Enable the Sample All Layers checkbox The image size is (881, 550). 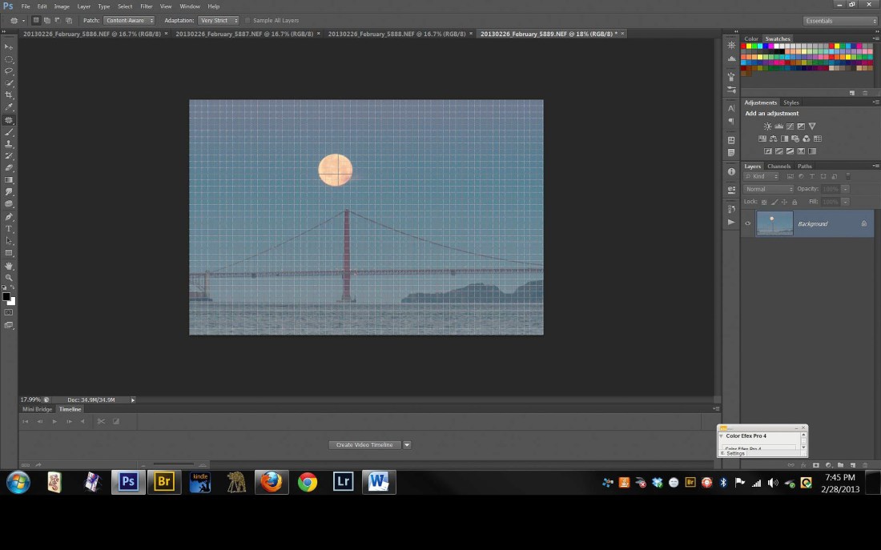pyautogui.click(x=248, y=20)
